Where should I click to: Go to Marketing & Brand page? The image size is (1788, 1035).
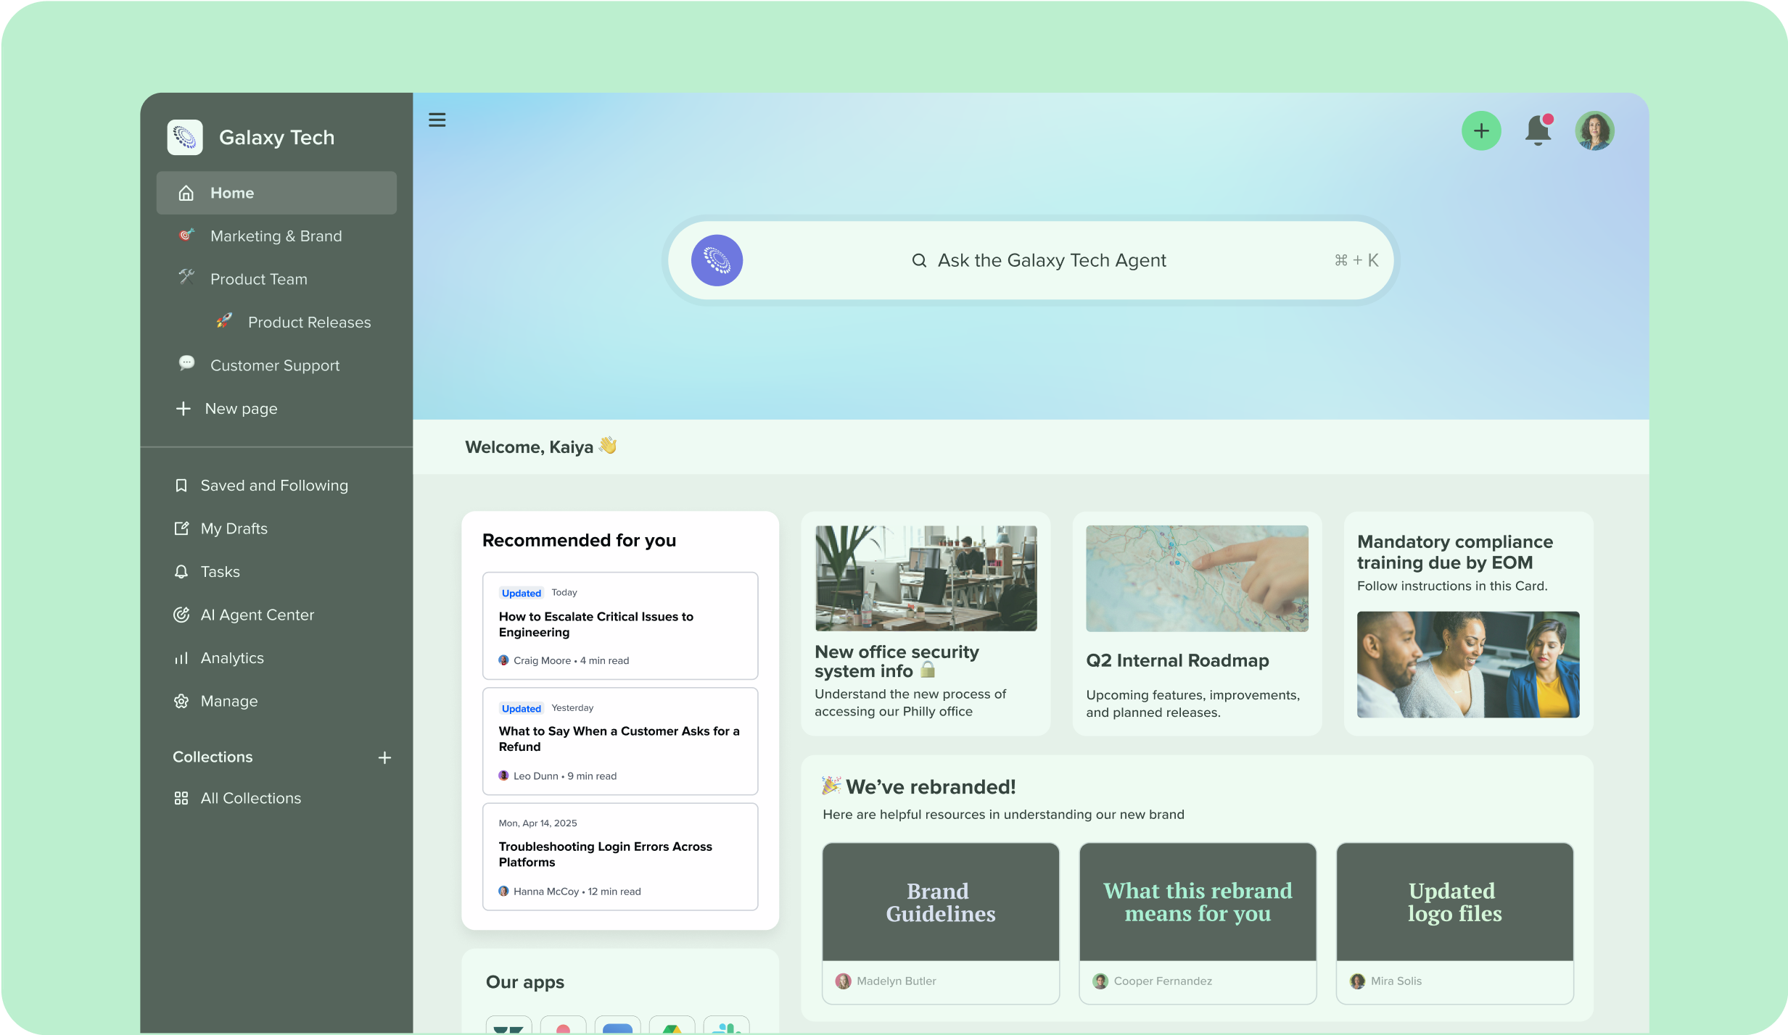click(276, 236)
